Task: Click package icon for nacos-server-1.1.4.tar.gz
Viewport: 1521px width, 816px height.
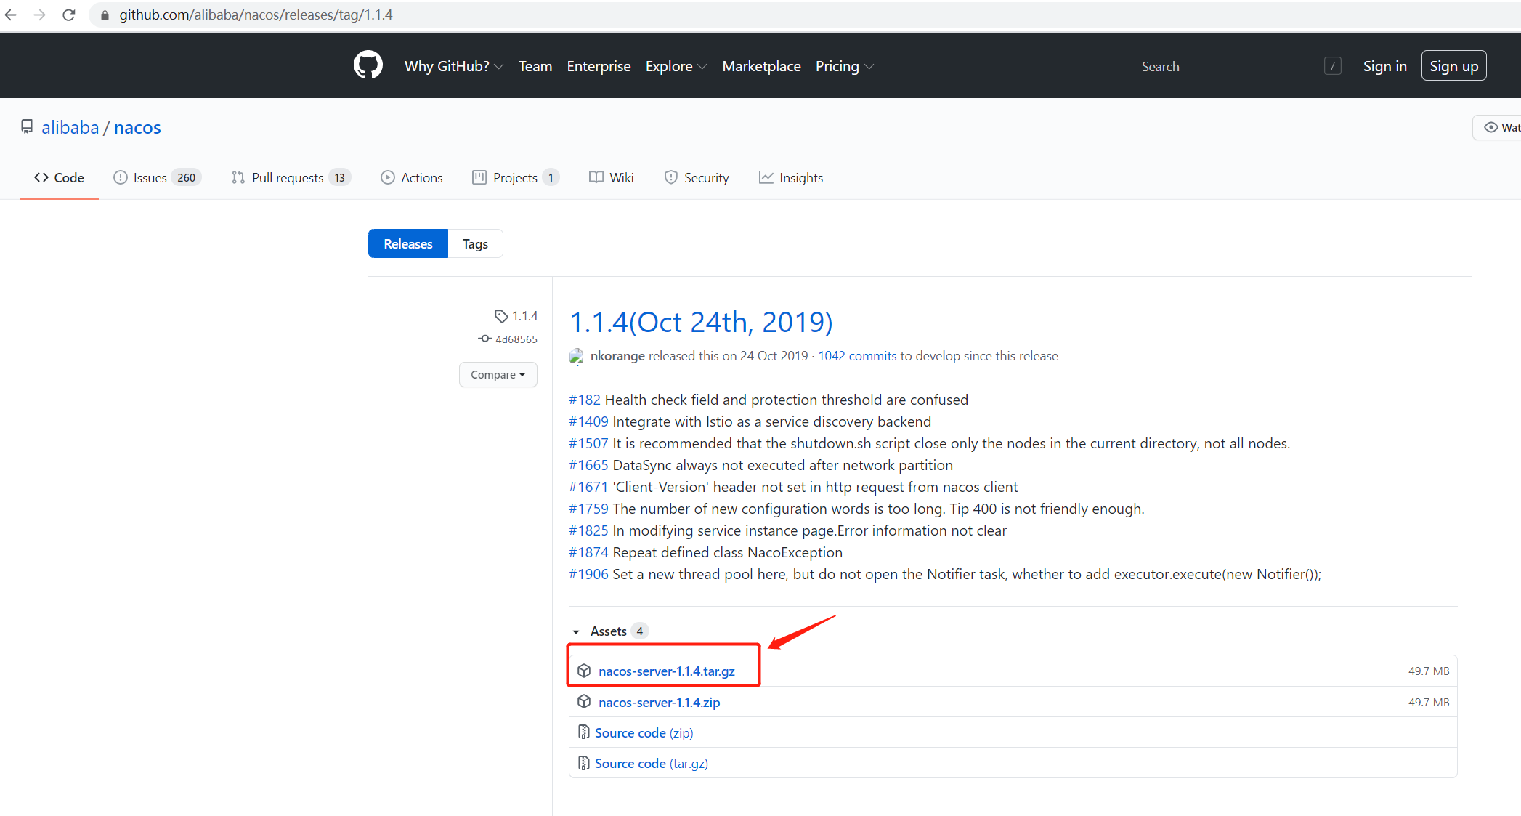Action: coord(584,671)
